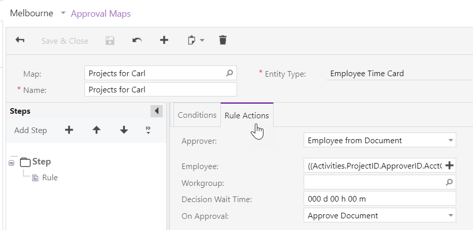Click the back arrow toolbar icon

click(x=20, y=41)
